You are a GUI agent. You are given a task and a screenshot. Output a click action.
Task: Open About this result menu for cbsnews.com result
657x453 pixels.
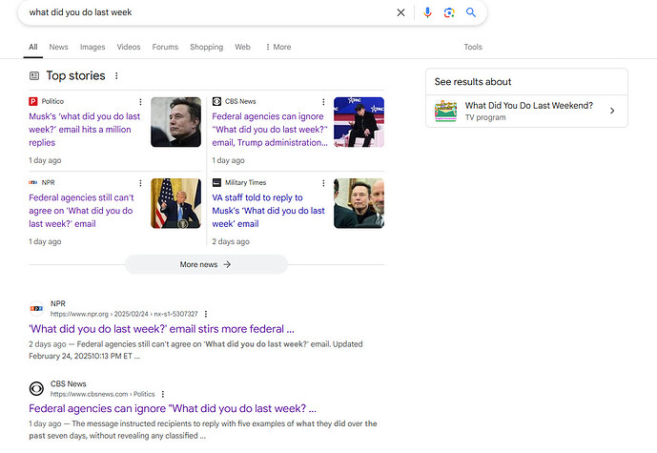[x=163, y=394]
